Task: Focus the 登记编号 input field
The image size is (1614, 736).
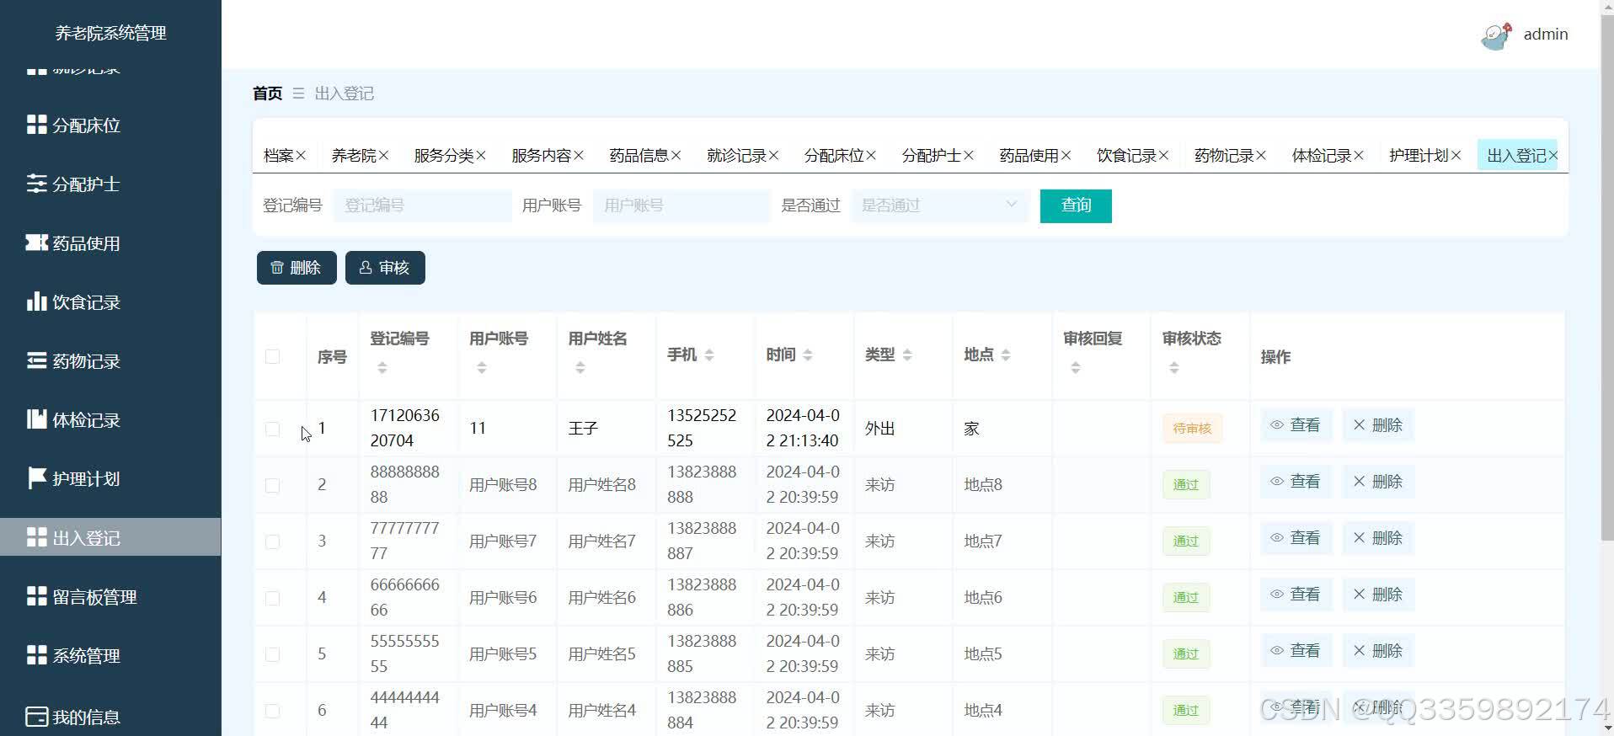Action: point(422,205)
